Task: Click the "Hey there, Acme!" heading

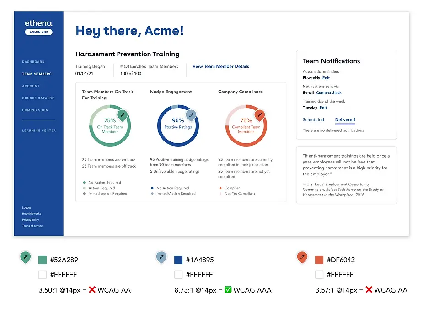Action: click(129, 31)
